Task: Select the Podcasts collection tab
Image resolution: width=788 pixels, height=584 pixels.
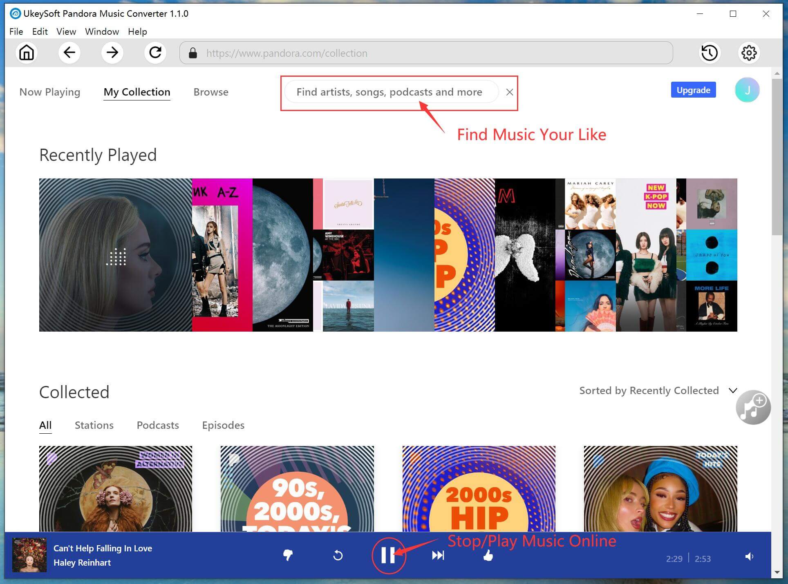Action: [158, 424]
